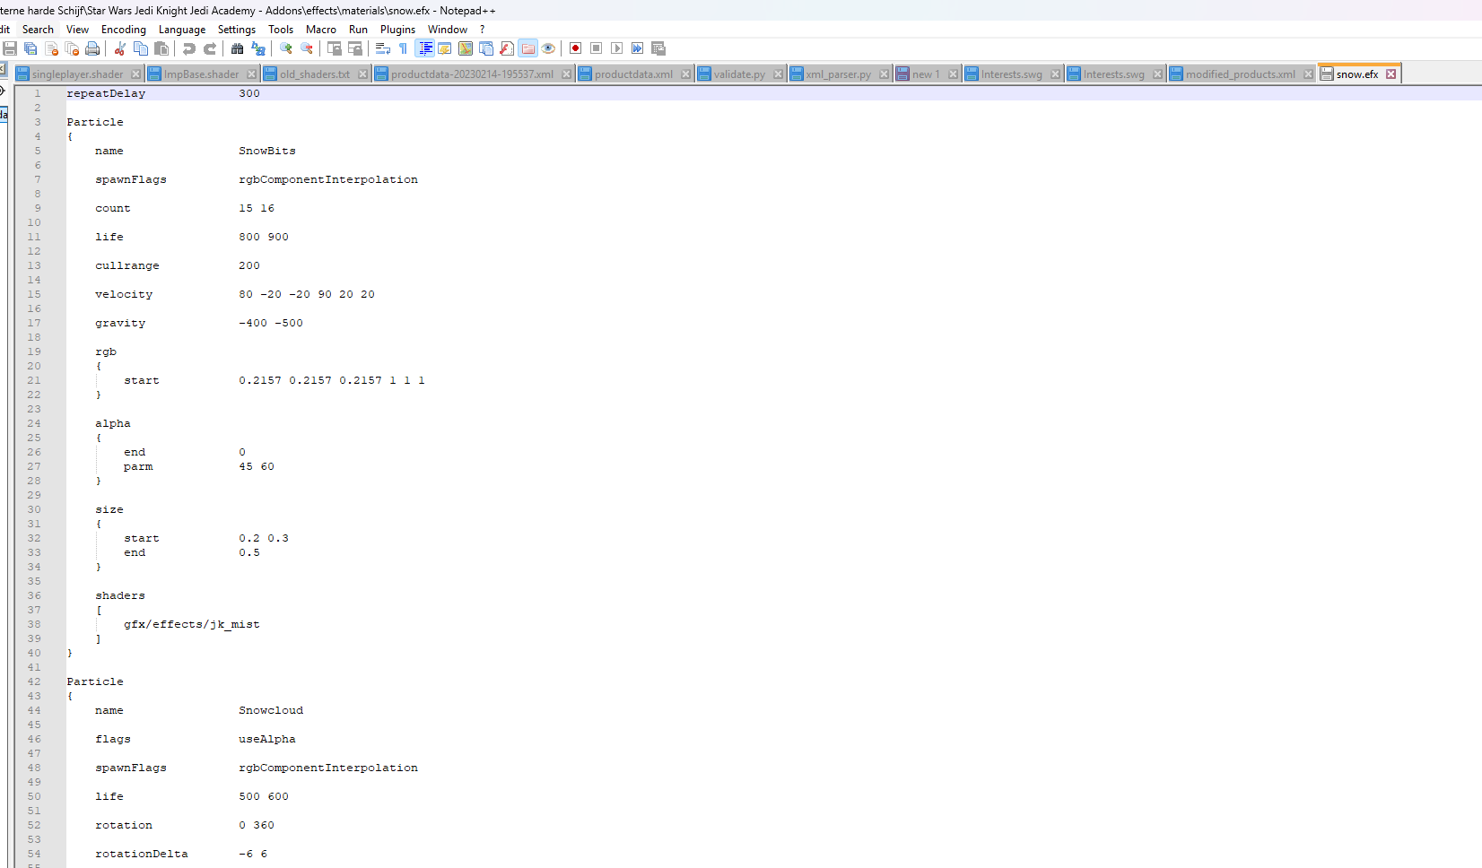Click the Undo arrow icon
This screenshot has width=1482, height=868.
pos(188,48)
